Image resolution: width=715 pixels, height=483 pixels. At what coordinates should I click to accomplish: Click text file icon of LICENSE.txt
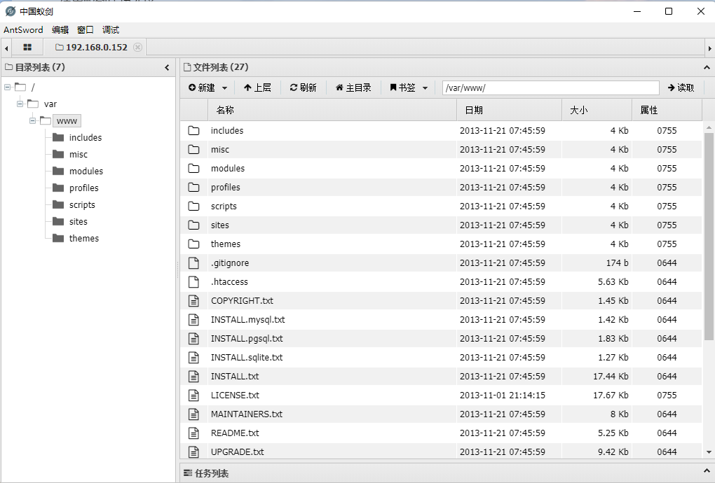pyautogui.click(x=193, y=395)
